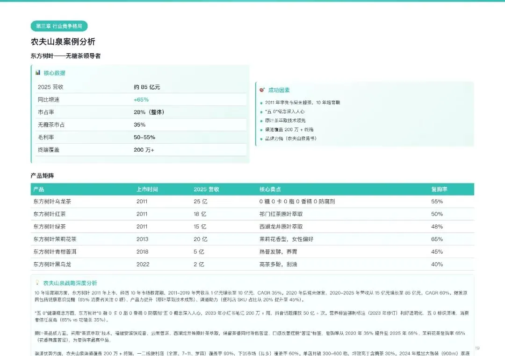This screenshot has width=505, height=356.
Task: Click the value 200 万+
Action: [x=144, y=150]
